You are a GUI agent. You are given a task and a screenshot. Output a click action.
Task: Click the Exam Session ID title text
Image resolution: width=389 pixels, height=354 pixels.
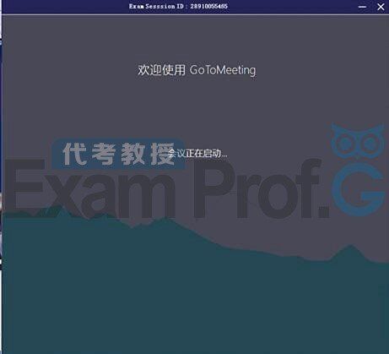coord(178,6)
